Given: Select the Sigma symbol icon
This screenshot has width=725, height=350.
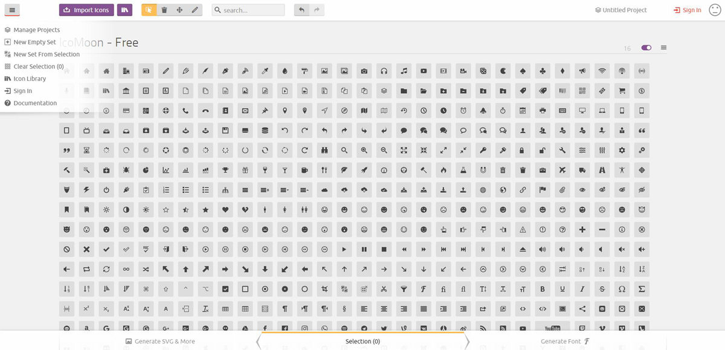Looking at the screenshot, I should (x=642, y=289).
